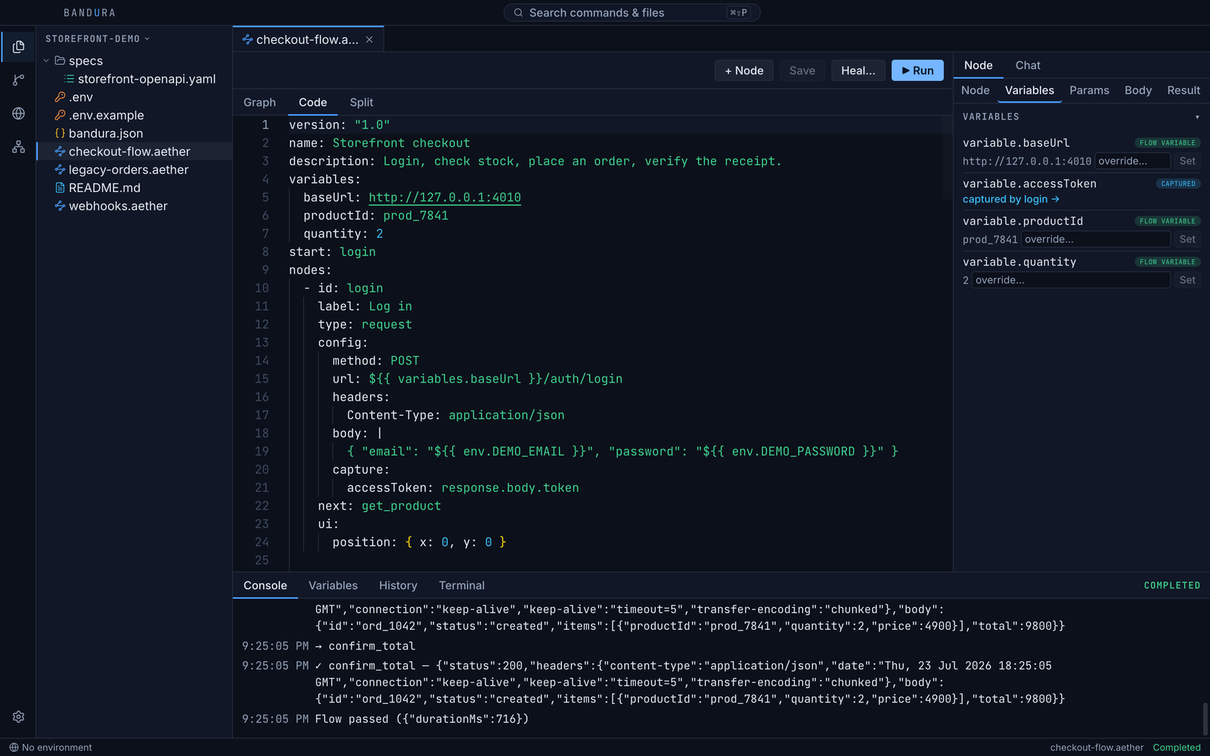Open the Chat panel tab
The width and height of the screenshot is (1210, 756).
coord(1028,65)
